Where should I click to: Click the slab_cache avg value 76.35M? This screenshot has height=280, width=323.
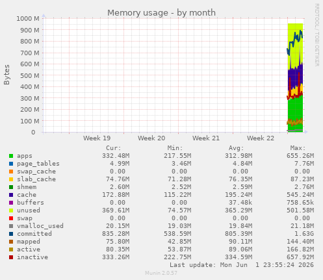coord(240,179)
